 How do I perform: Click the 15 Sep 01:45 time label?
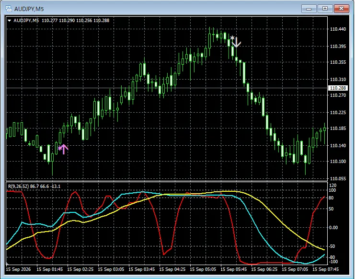click(x=49, y=269)
